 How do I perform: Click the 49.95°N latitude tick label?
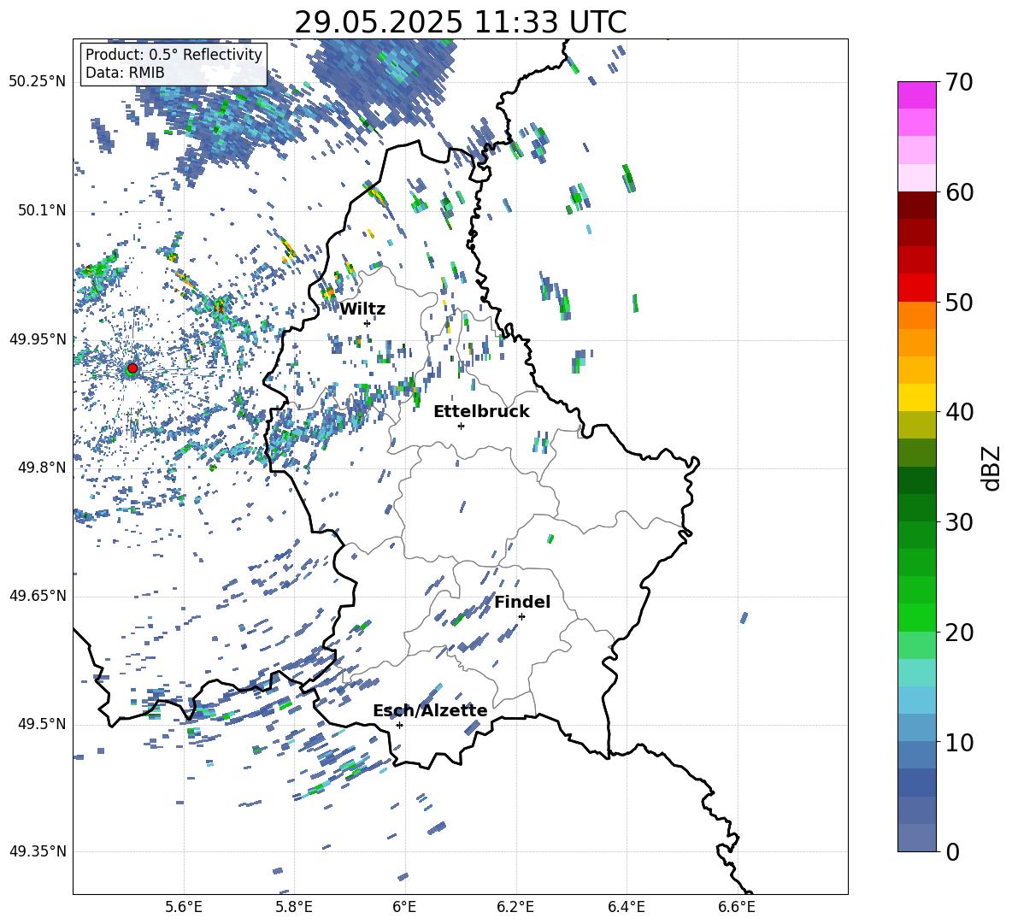click(x=38, y=339)
